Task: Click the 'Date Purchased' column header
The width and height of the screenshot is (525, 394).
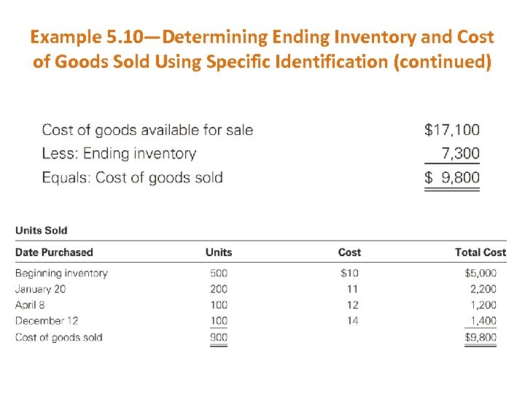Action: (x=55, y=252)
